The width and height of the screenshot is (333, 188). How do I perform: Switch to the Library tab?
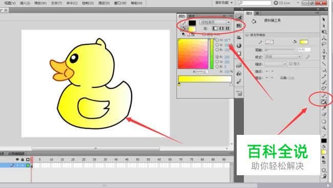pos(257,13)
